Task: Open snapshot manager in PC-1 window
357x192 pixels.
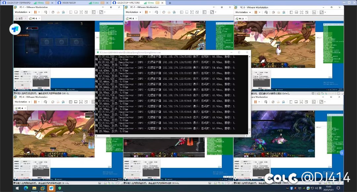Action: 63,12
